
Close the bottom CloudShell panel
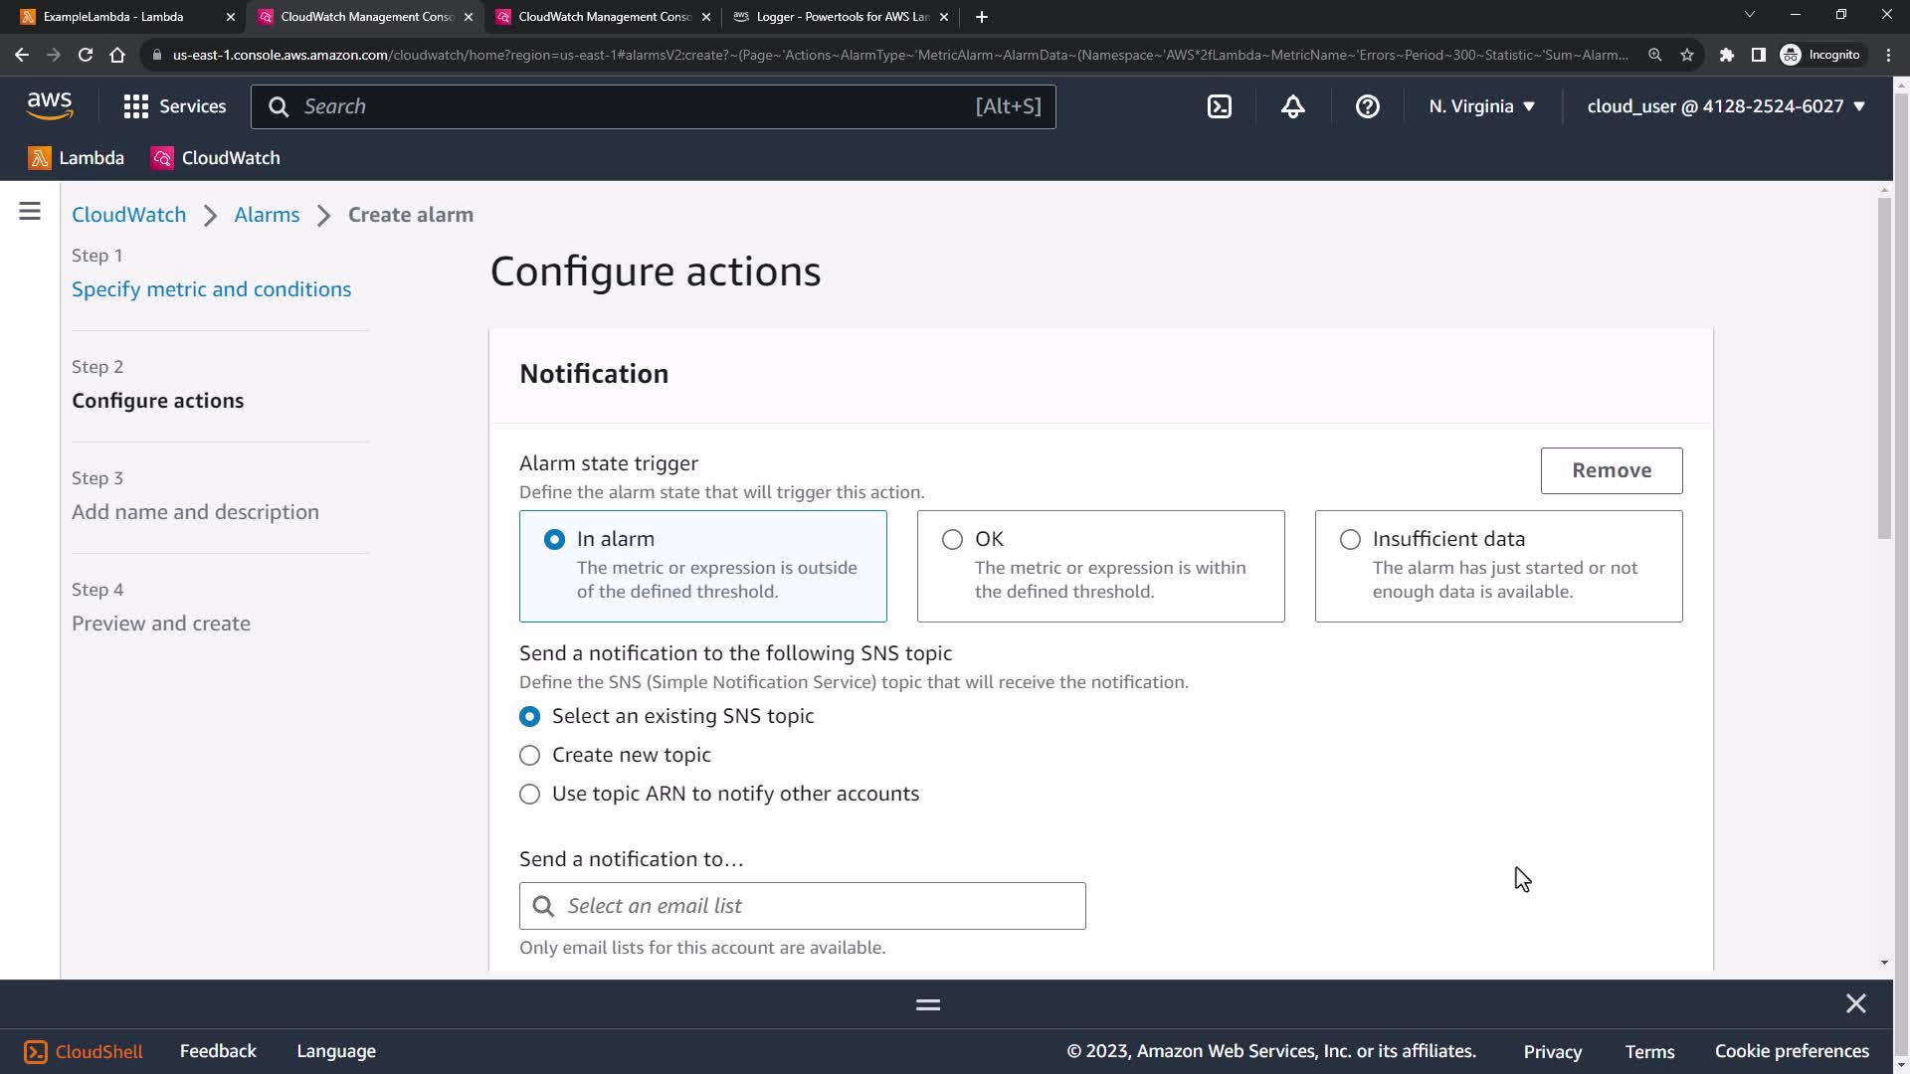(x=1855, y=1003)
